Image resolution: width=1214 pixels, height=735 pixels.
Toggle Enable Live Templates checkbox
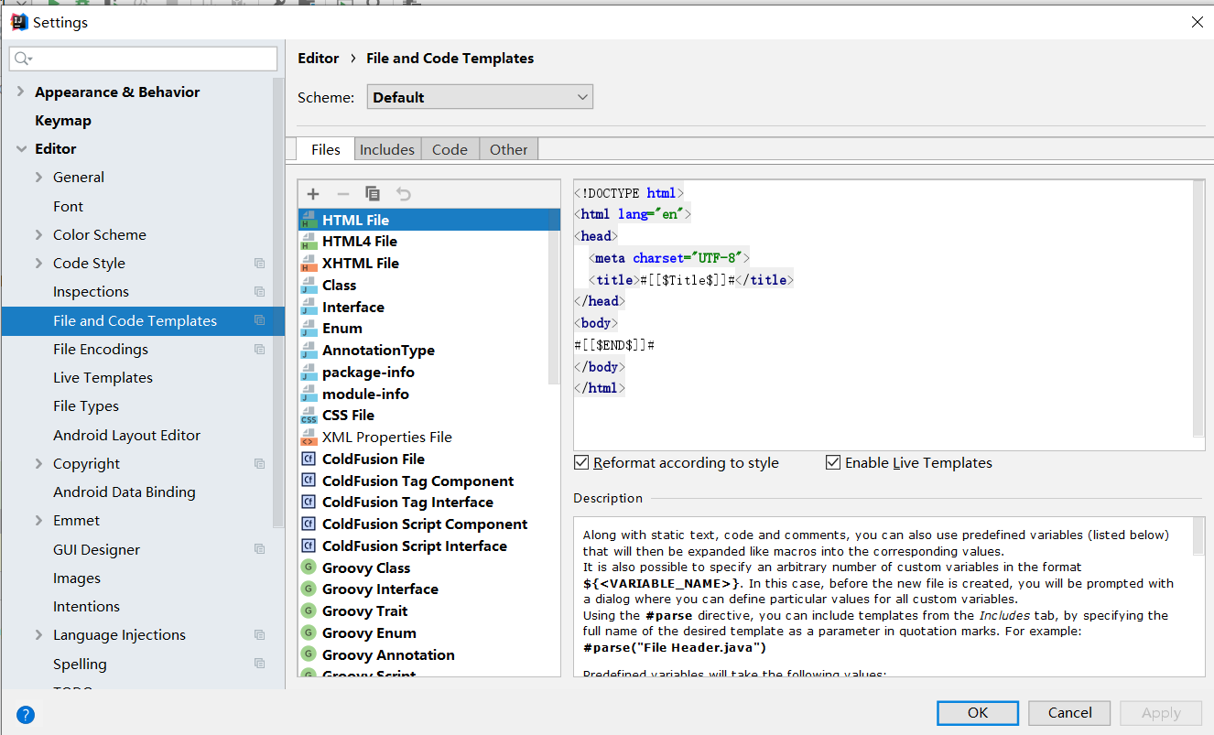[x=833, y=463]
